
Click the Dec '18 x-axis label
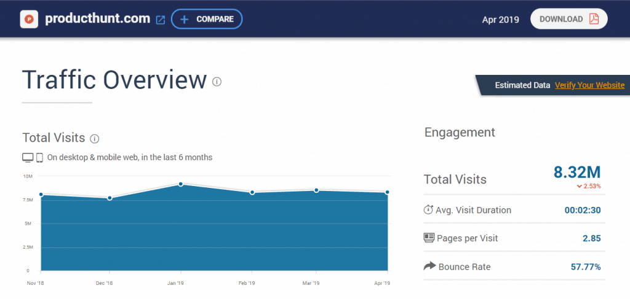(x=104, y=283)
